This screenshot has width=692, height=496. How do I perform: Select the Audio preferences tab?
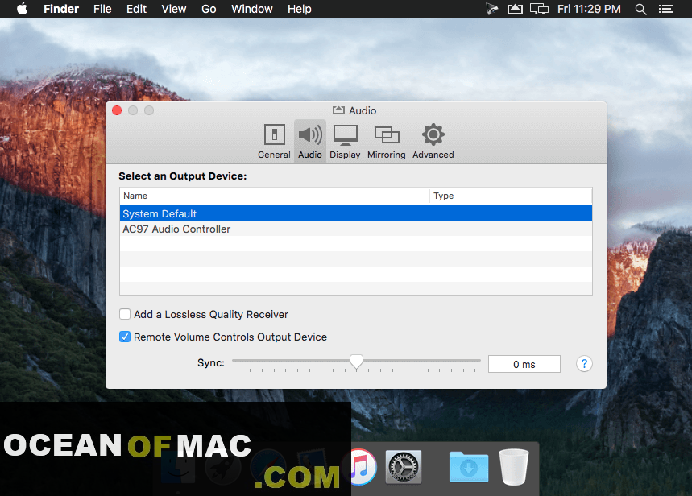[x=310, y=141]
